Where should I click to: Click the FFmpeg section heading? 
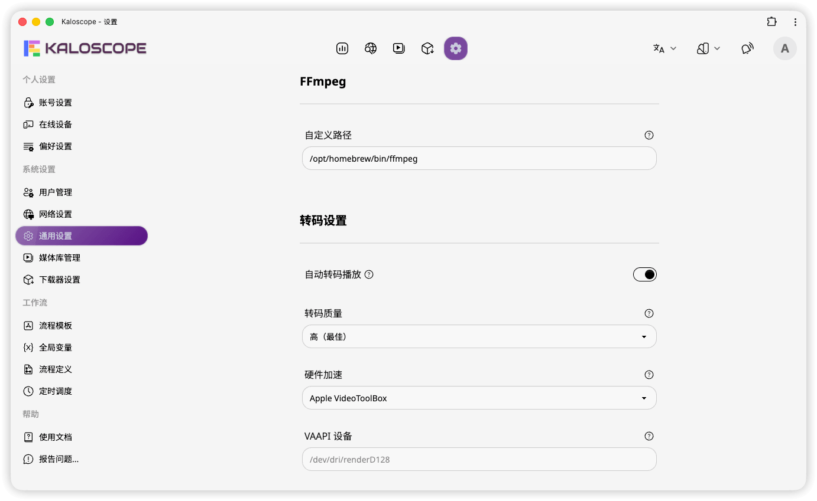tap(323, 81)
